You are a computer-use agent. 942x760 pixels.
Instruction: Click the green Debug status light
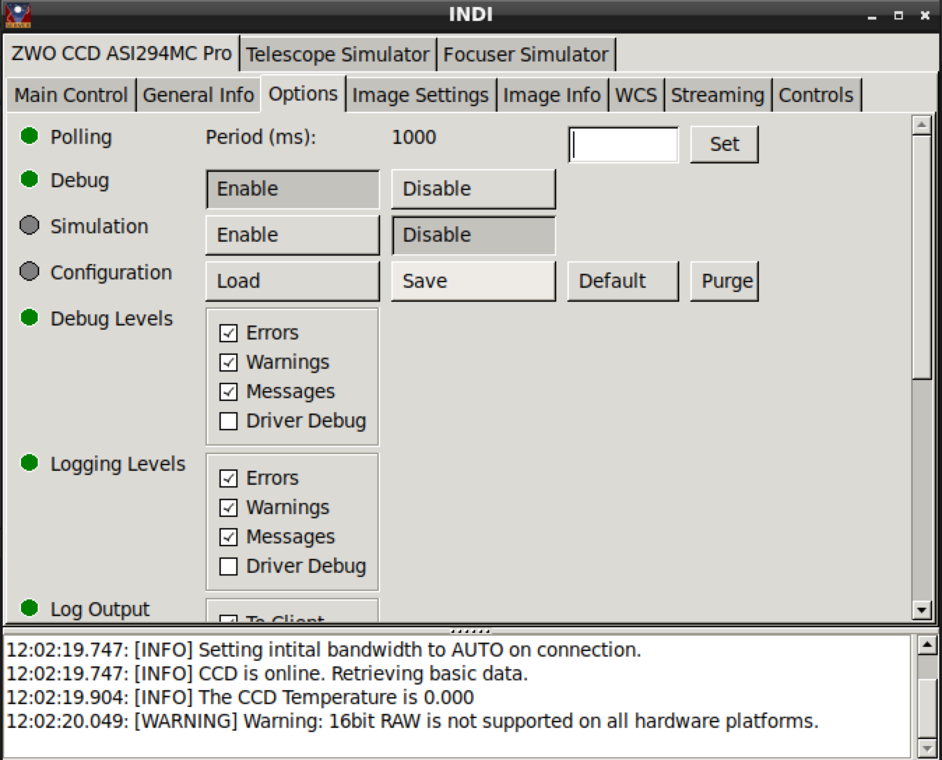coord(29,180)
